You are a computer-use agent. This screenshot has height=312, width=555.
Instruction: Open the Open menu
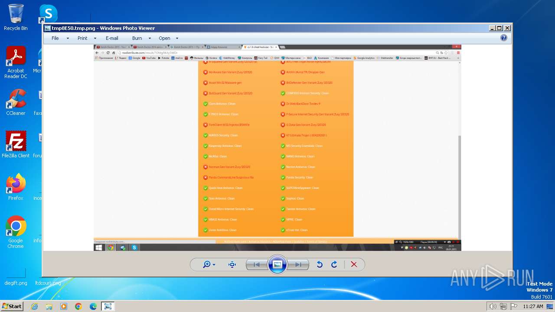pos(164,38)
